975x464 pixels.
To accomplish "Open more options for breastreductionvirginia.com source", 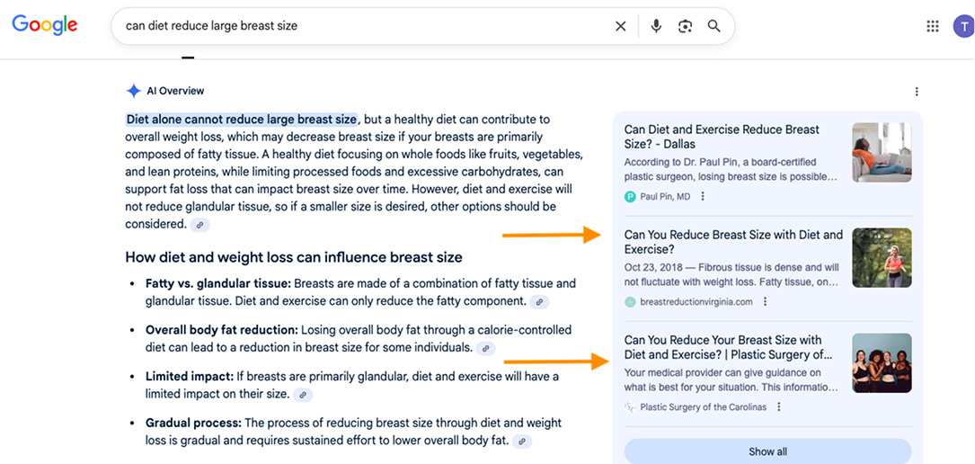I will (x=766, y=302).
